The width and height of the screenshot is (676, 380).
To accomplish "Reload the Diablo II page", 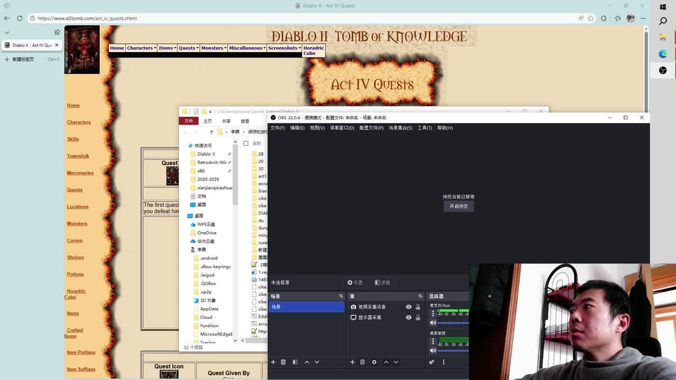I will coord(20,18).
